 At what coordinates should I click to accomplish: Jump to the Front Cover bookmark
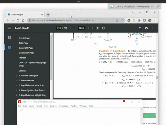point(24,38)
